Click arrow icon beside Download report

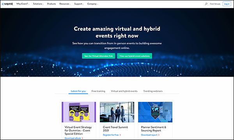[x=159, y=135]
